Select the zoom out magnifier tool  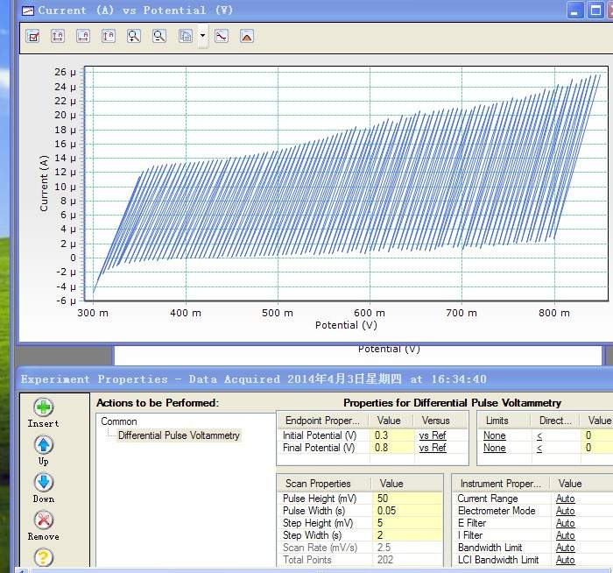(159, 37)
